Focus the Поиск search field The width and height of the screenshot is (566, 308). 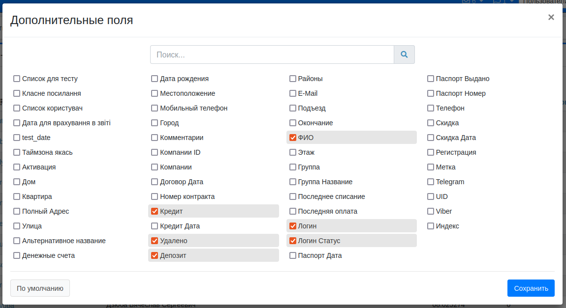click(272, 55)
